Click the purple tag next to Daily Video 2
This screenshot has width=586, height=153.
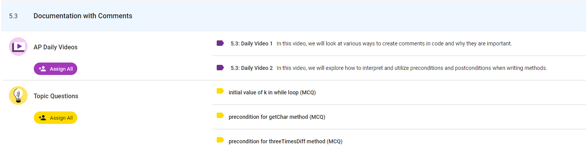(220, 68)
